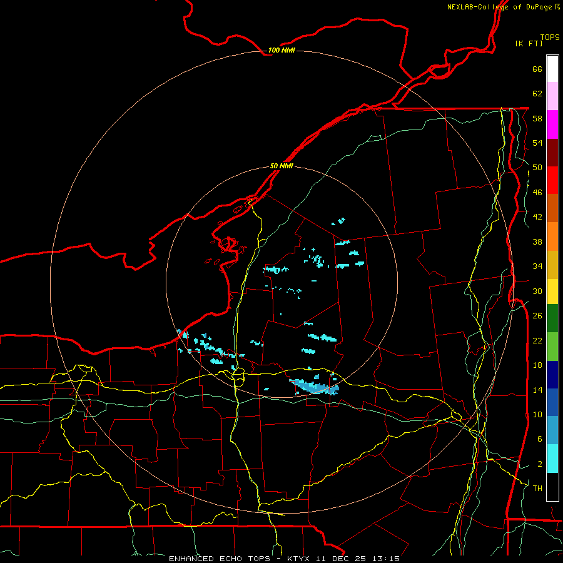The width and height of the screenshot is (563, 563).
Task: Click the 50 legend value label
Action: point(537,168)
